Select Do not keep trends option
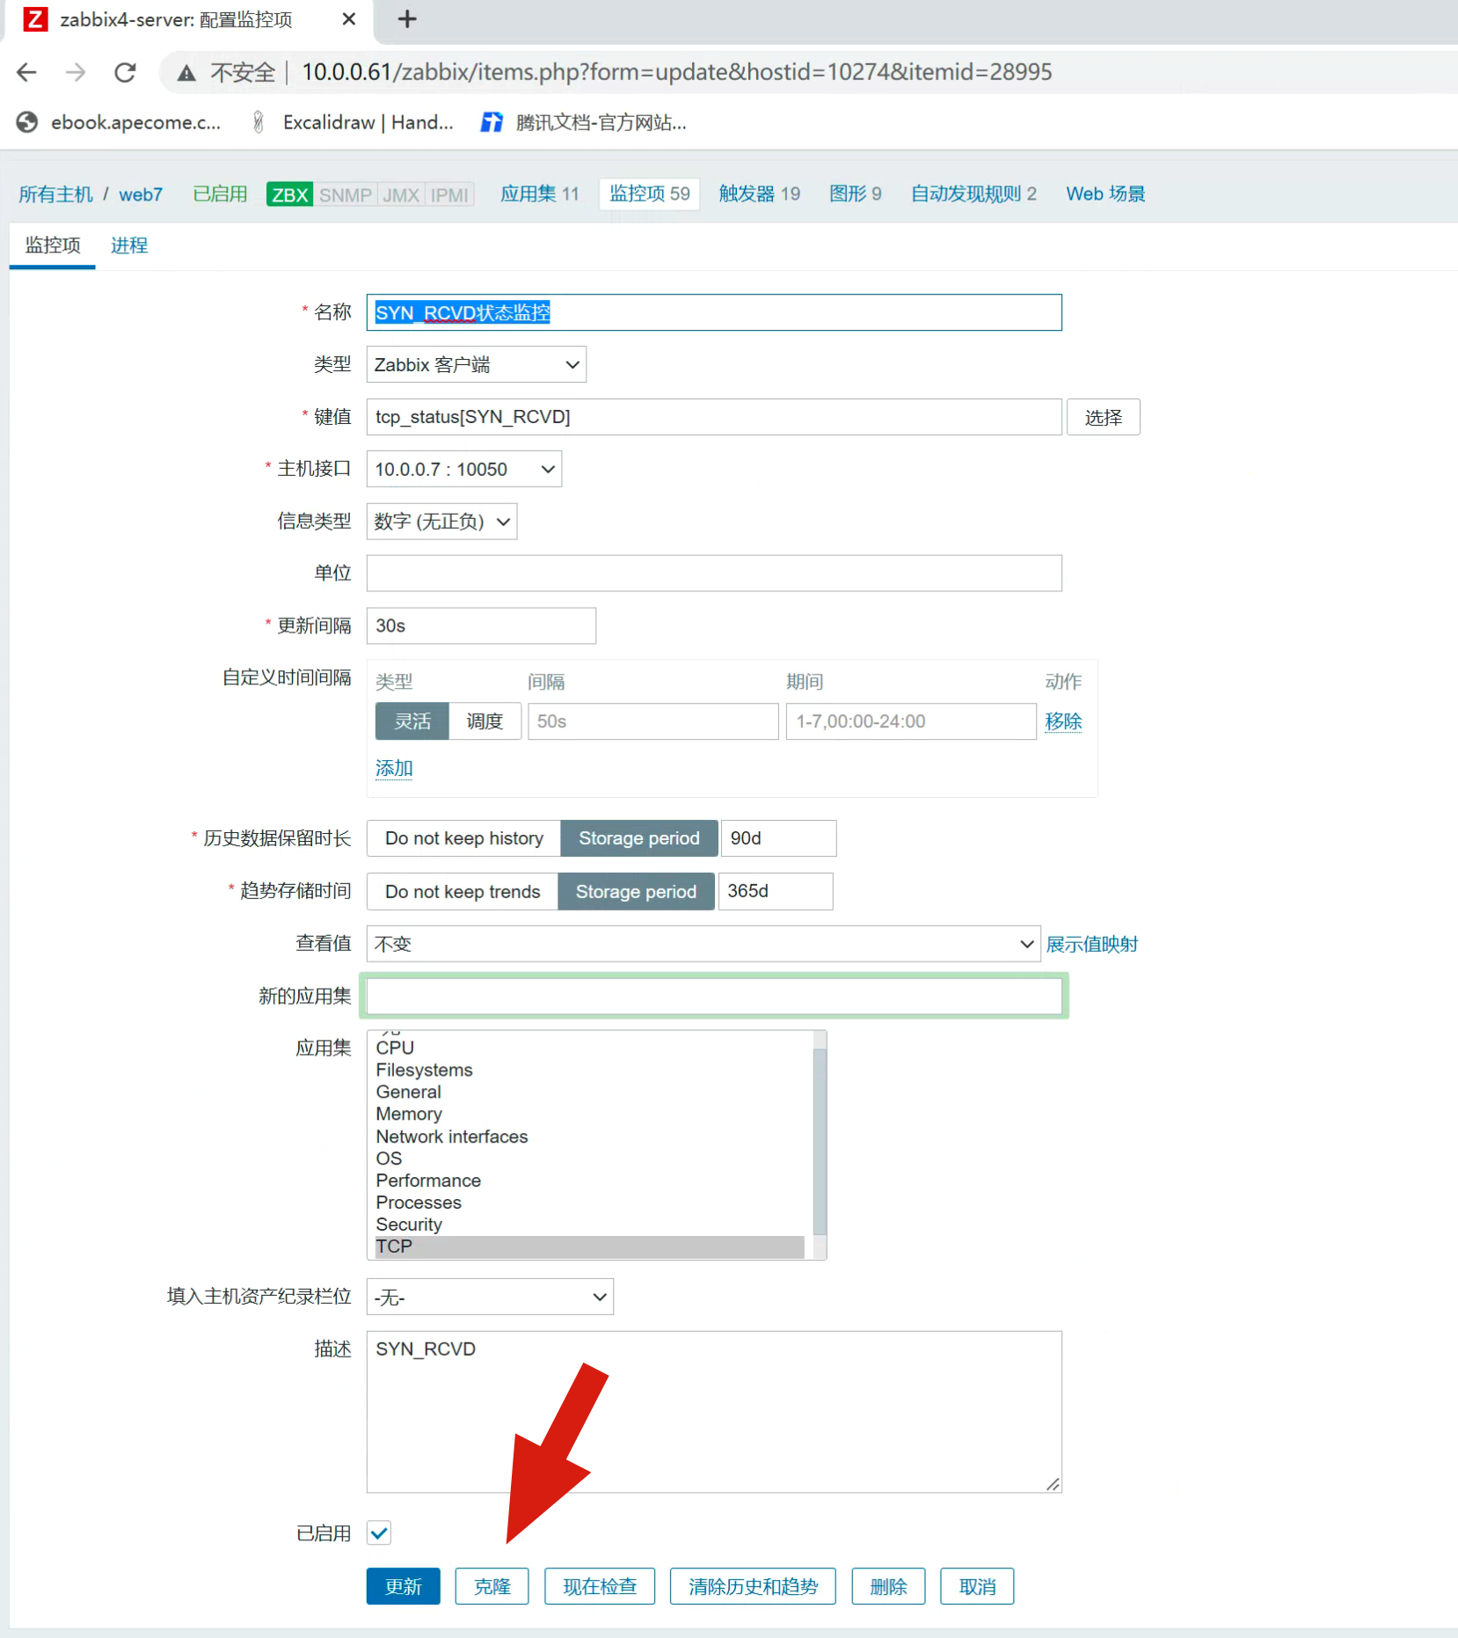The image size is (1458, 1638). coord(462,891)
